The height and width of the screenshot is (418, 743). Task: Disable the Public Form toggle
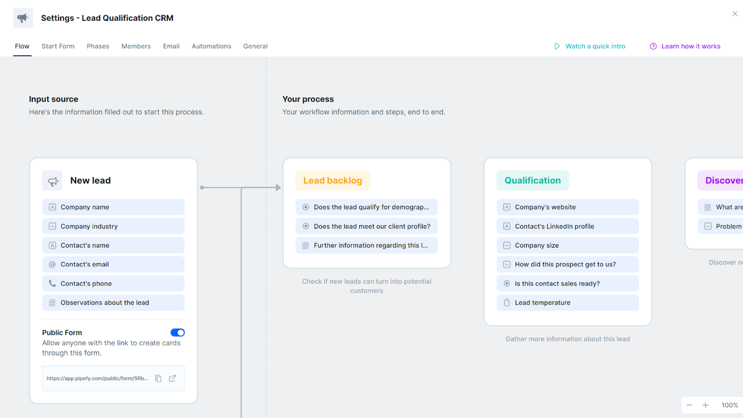click(178, 333)
